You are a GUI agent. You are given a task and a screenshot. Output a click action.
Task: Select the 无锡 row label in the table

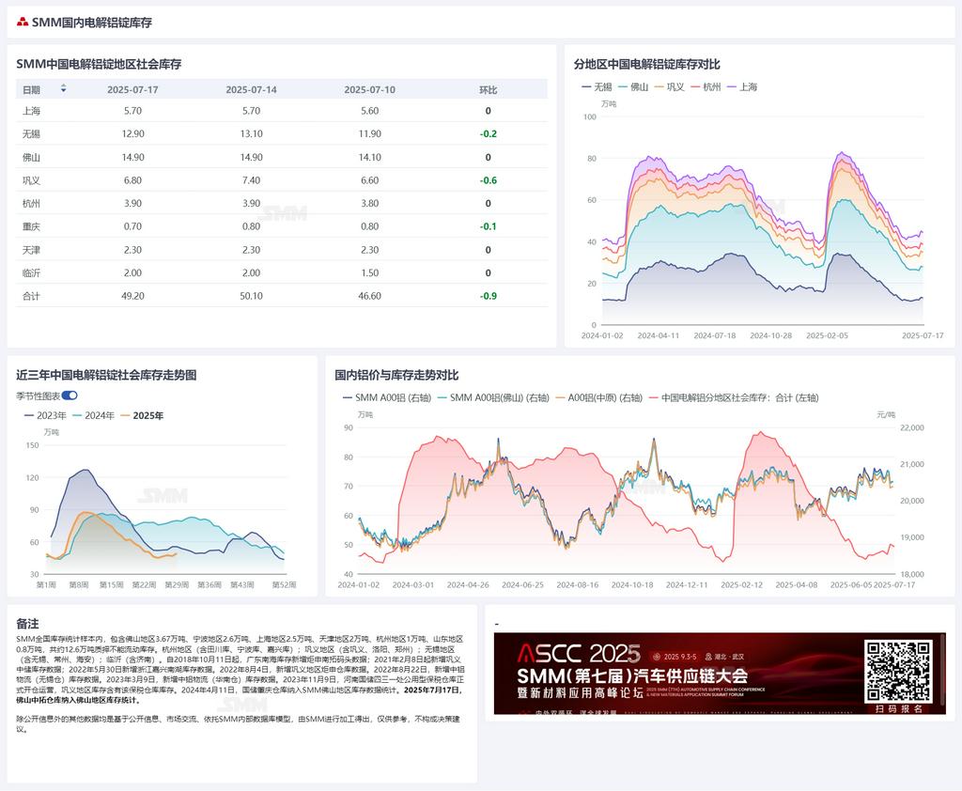tap(31, 133)
